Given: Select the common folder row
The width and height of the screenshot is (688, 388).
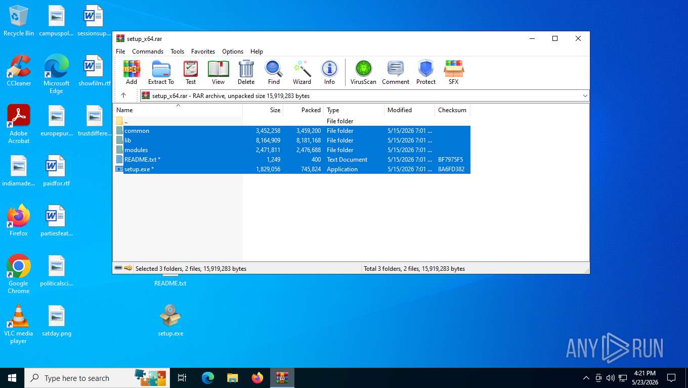Looking at the screenshot, I should point(293,131).
